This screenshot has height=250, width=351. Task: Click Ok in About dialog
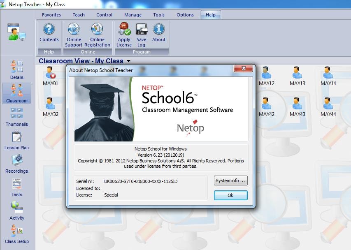coord(230,195)
